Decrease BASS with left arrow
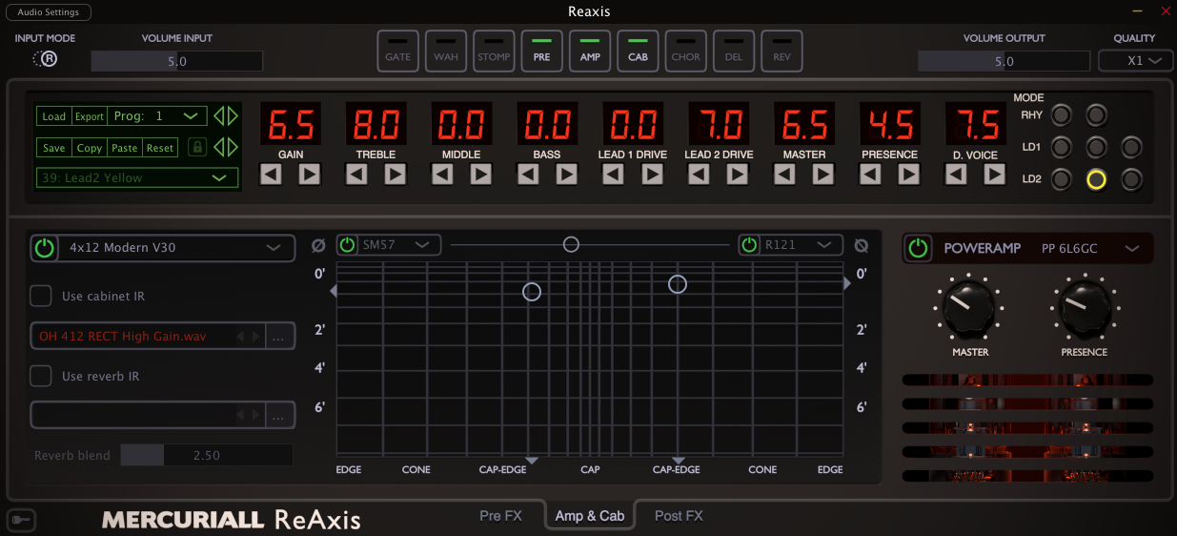The height and width of the screenshot is (536, 1177). click(528, 175)
